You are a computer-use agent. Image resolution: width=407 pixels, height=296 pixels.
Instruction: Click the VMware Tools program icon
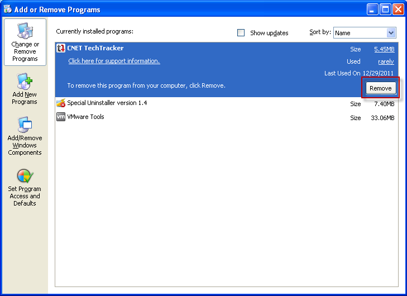[x=61, y=117]
